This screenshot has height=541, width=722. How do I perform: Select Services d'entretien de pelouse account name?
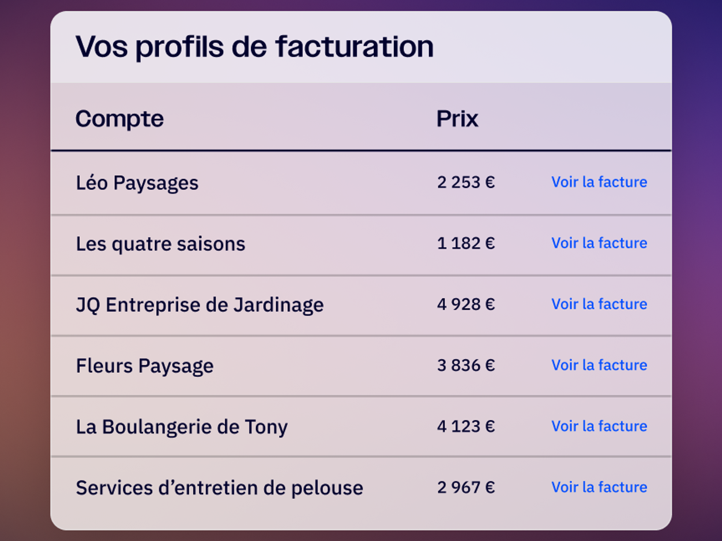[x=219, y=488]
